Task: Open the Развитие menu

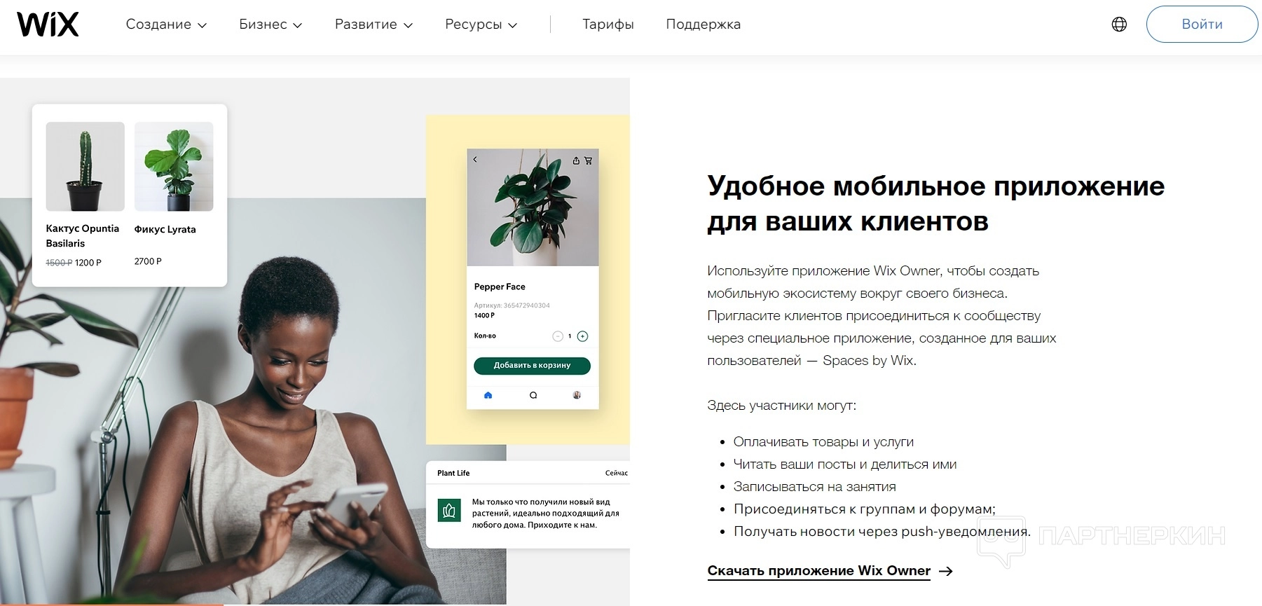Action: coord(373,25)
